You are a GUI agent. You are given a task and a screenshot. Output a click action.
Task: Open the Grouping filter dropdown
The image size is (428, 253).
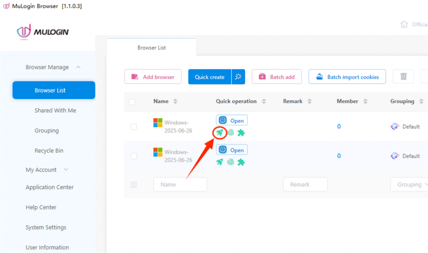click(x=409, y=184)
